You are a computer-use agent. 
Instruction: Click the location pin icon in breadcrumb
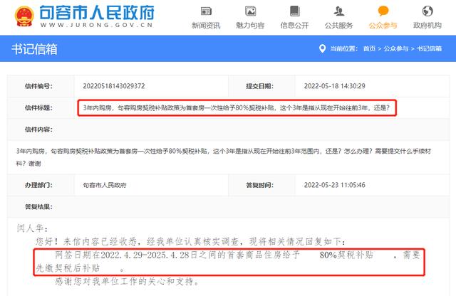click(322, 48)
